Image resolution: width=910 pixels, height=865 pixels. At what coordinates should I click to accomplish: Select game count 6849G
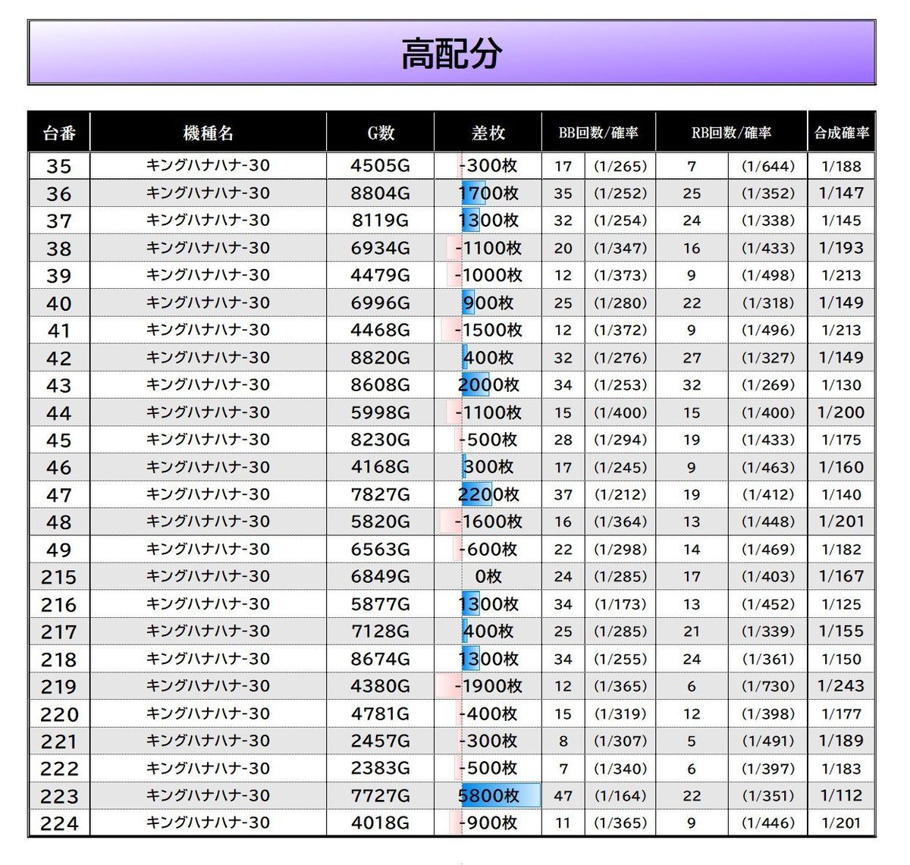point(381,577)
